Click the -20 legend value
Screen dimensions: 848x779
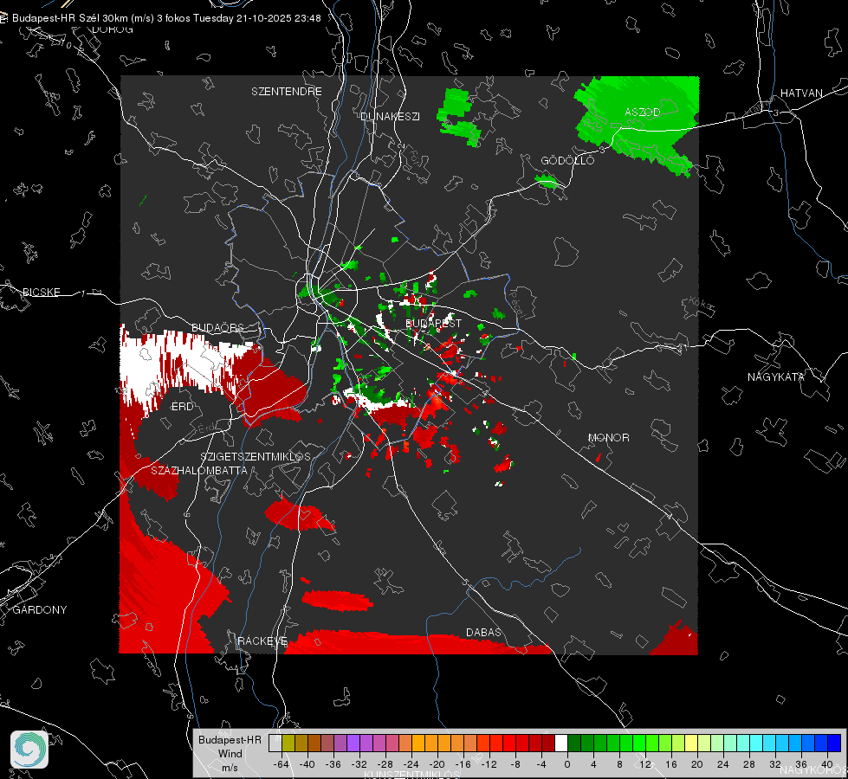point(437,764)
